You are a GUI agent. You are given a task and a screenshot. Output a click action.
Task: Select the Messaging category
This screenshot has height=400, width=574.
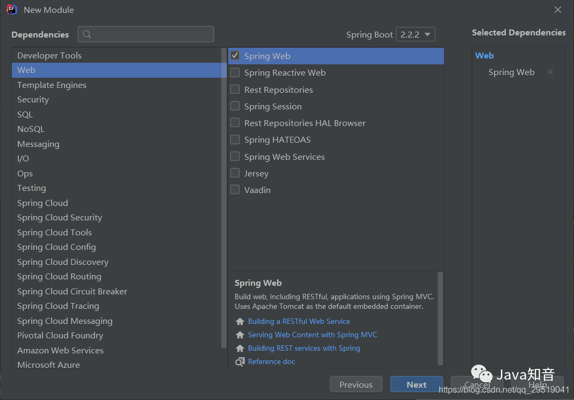pos(117,144)
